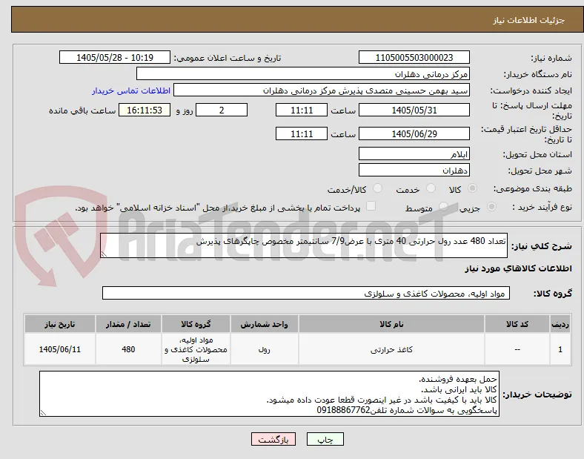Select the خدمت radio button

[x=431, y=188]
